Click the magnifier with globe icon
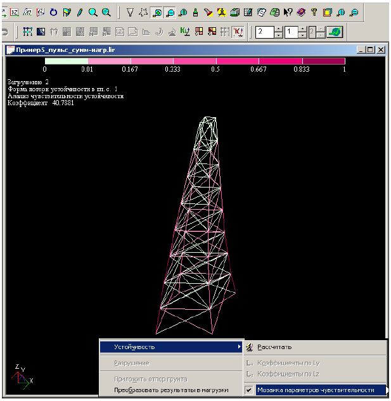 pos(106,12)
